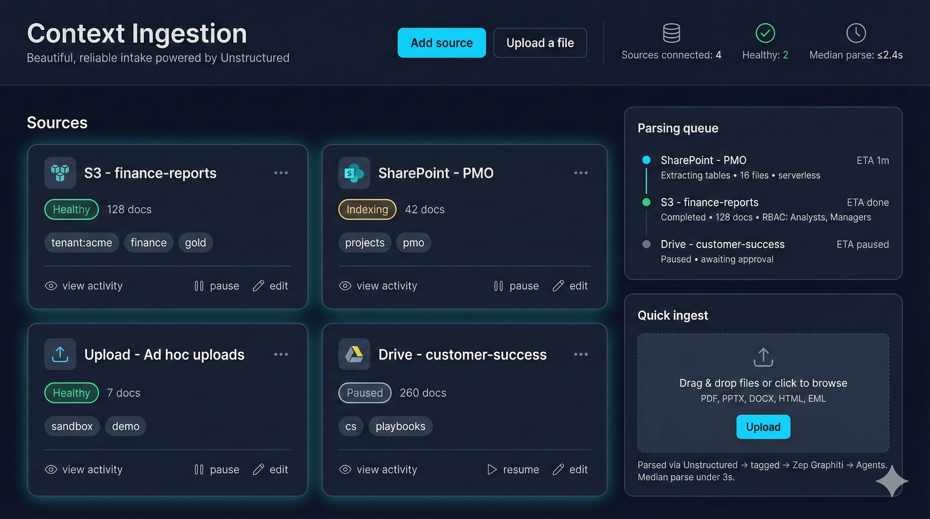930x519 pixels.
Task: Click the Google Drive icon on customer-success card
Action: point(354,354)
